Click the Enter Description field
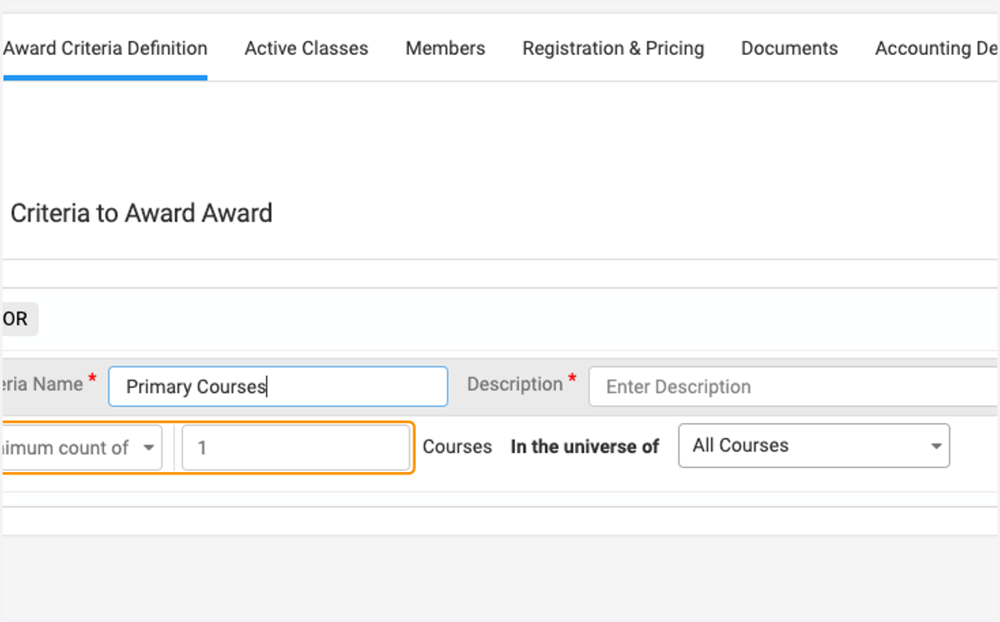 [x=793, y=386]
